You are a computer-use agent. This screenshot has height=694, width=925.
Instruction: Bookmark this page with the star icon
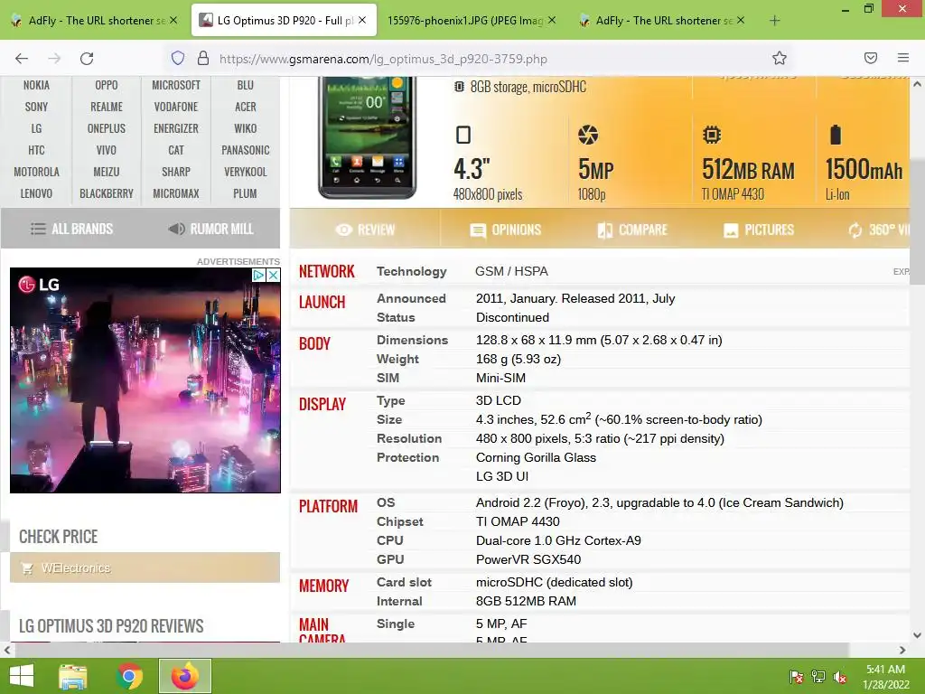[780, 58]
